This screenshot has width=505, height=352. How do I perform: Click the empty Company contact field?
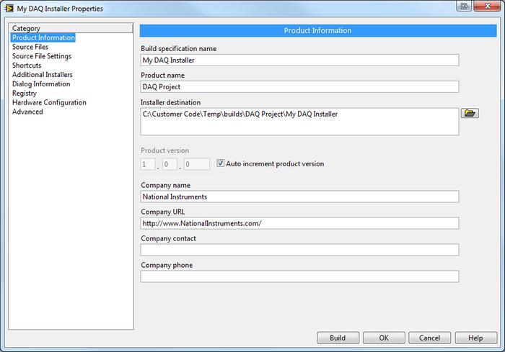tap(299, 250)
